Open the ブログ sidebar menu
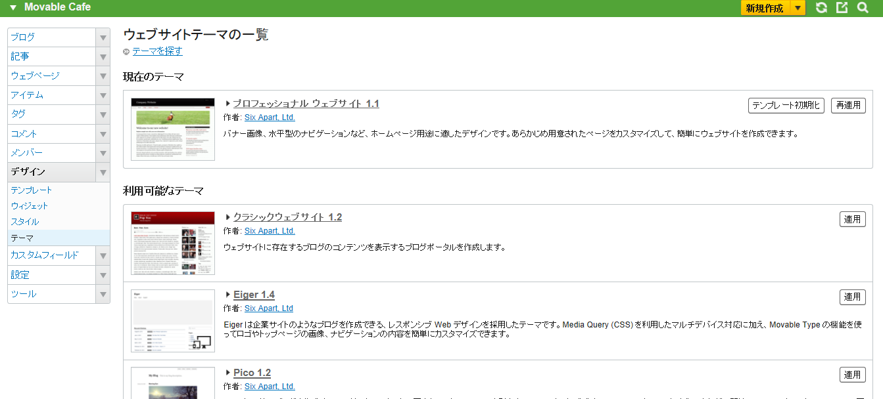This screenshot has width=883, height=399. point(51,37)
